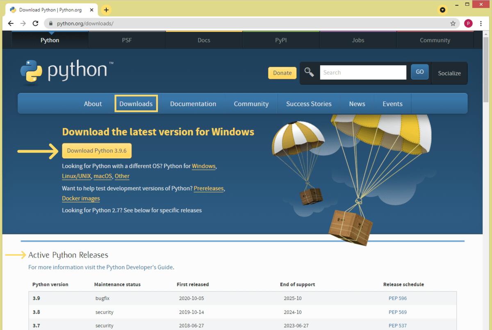492x330 pixels.
Task: Click the bugfix maintenance status cell
Action: pyautogui.click(x=103, y=298)
